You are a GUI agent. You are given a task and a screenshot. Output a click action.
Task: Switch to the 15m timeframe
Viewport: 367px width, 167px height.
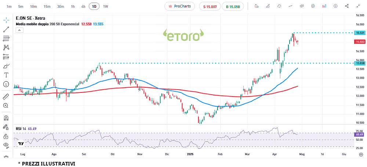(47, 6)
